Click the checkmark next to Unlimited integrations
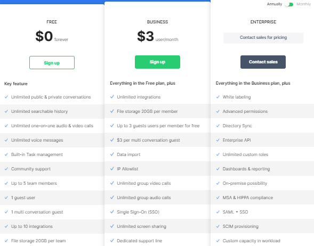The width and height of the screenshot is (314, 246). [x=112, y=97]
